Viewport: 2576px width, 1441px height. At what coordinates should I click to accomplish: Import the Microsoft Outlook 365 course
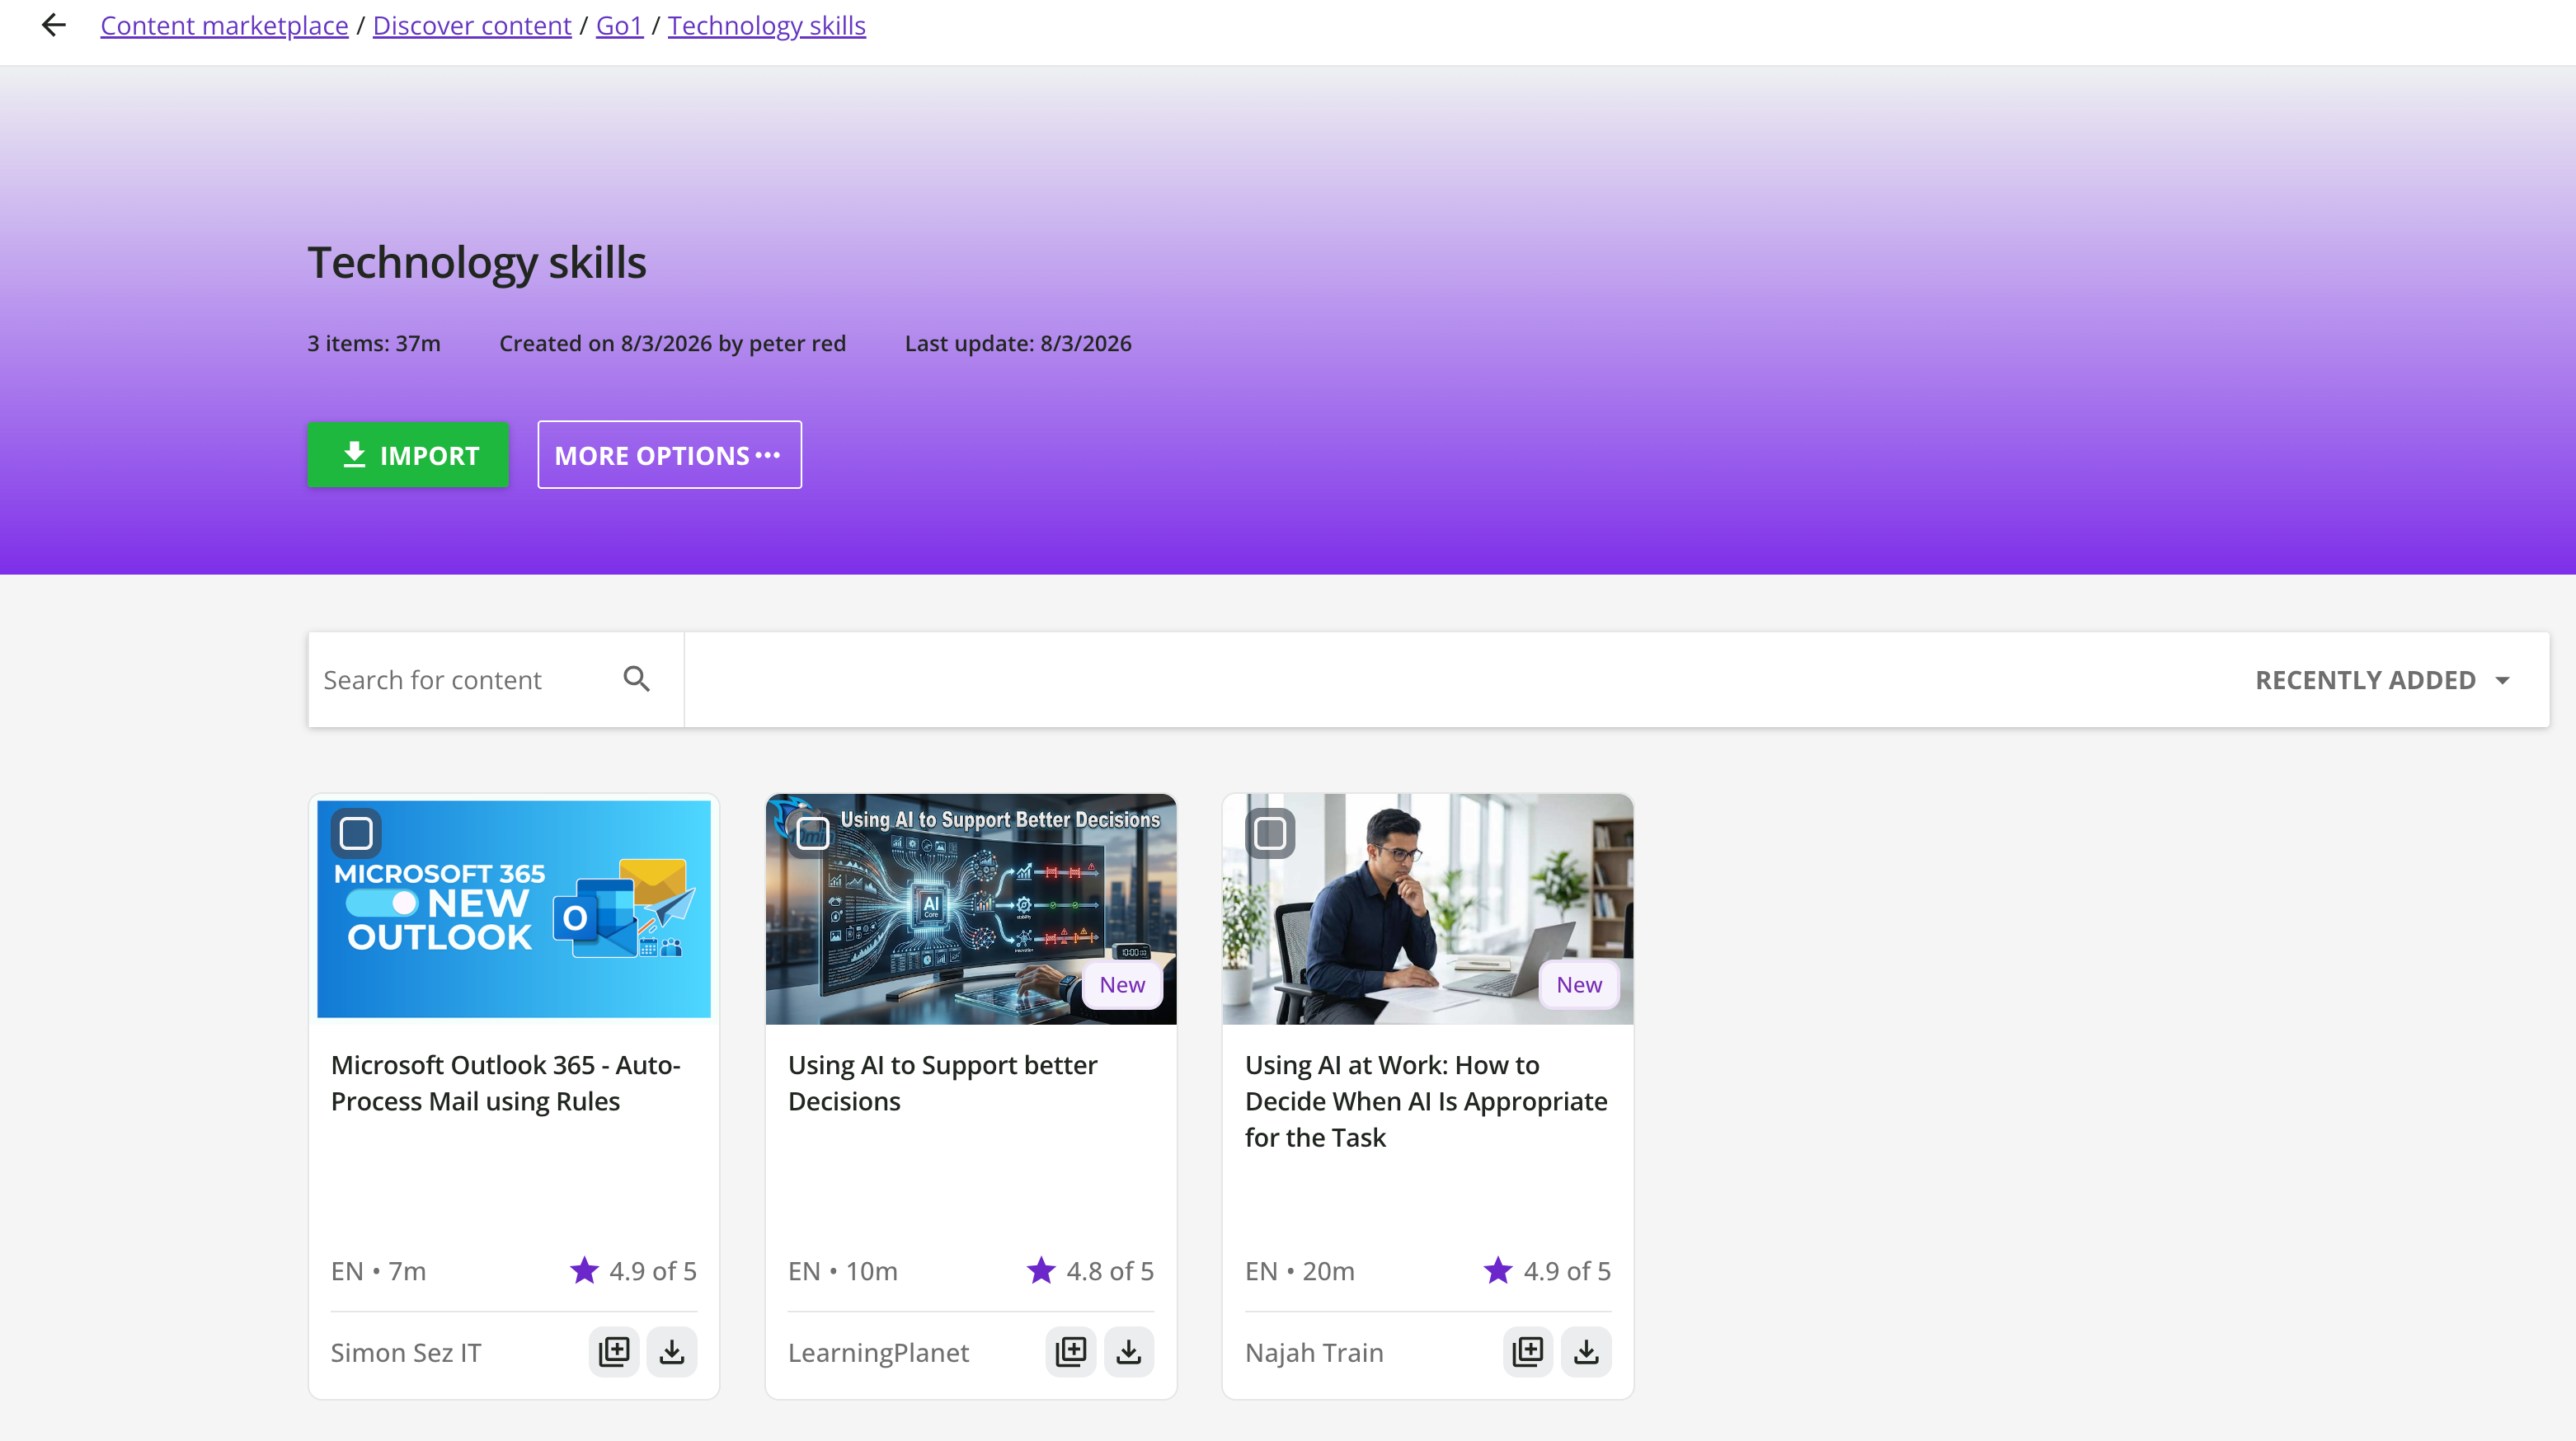(x=672, y=1352)
